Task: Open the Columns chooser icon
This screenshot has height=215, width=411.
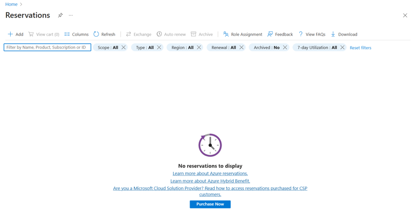Action: point(67,34)
